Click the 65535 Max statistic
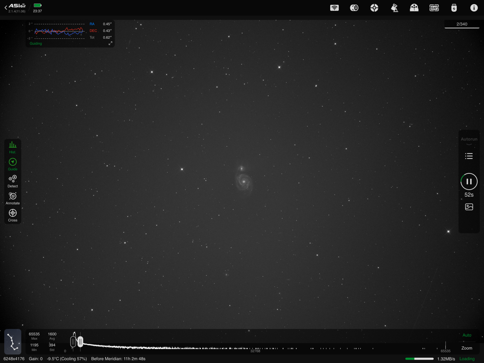Image resolution: width=484 pixels, height=363 pixels. point(34,336)
